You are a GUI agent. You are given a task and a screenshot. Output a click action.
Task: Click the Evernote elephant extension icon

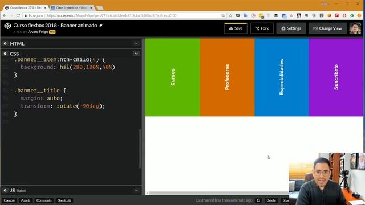(306, 15)
